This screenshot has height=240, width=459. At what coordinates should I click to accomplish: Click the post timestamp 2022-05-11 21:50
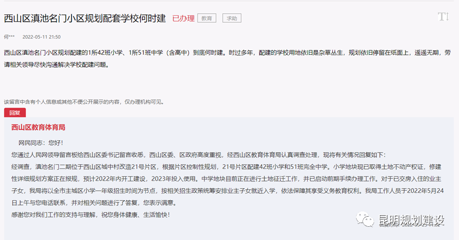pos(41,37)
